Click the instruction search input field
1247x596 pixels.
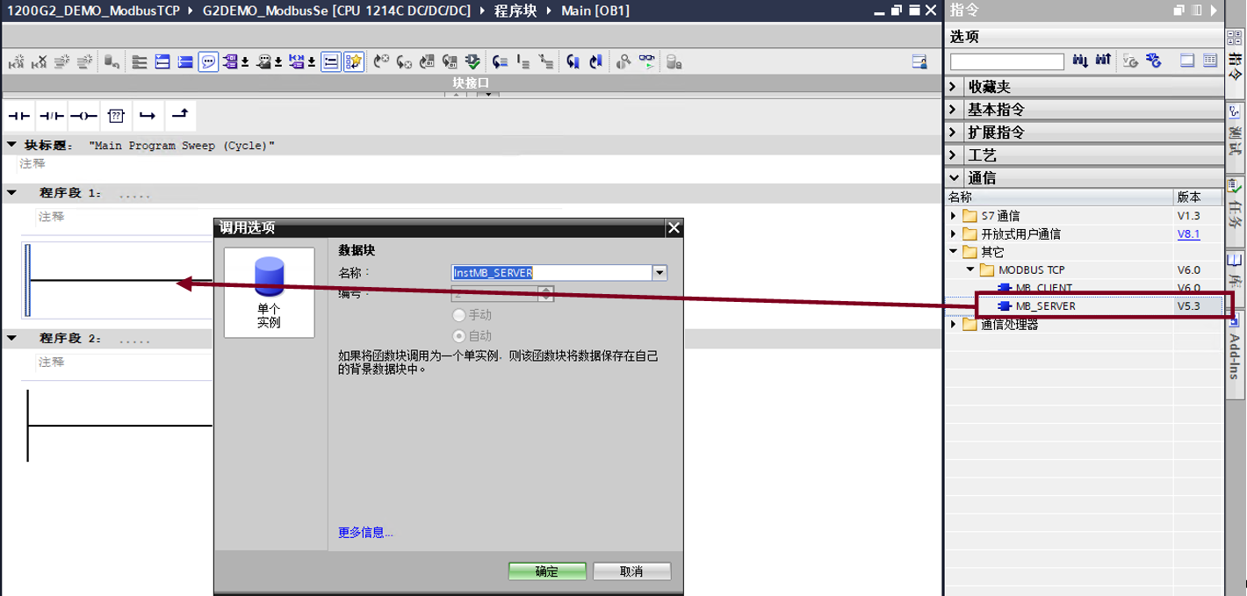(1006, 61)
